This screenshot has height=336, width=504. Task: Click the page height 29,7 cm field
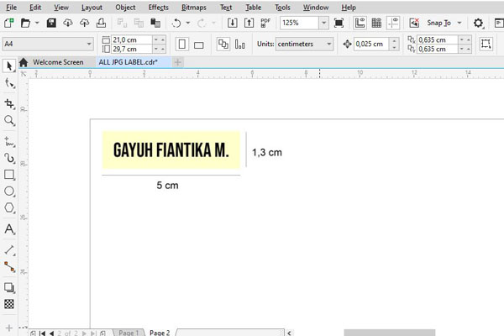(x=132, y=49)
